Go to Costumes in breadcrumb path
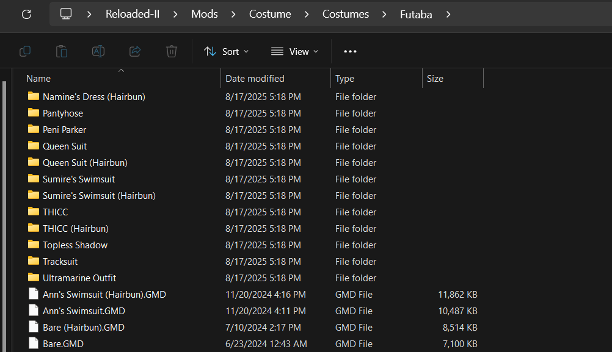The width and height of the screenshot is (612, 352). click(x=346, y=14)
